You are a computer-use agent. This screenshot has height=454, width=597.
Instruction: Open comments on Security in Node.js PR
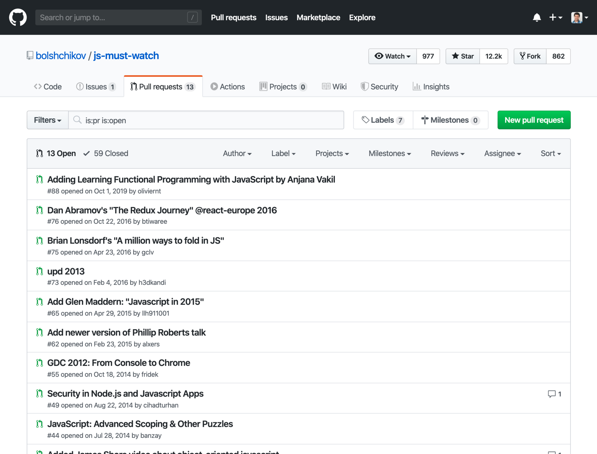point(554,394)
